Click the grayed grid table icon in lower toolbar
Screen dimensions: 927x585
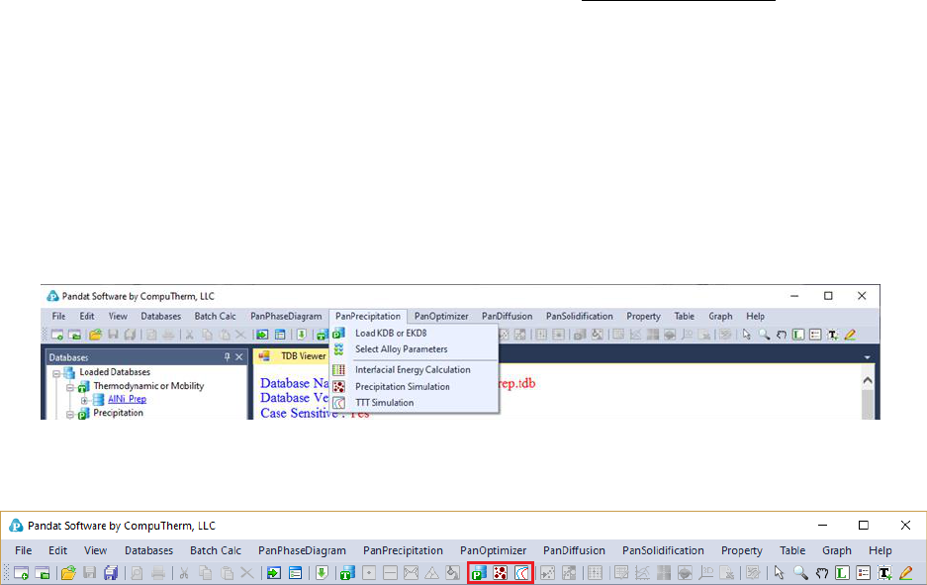(x=595, y=572)
